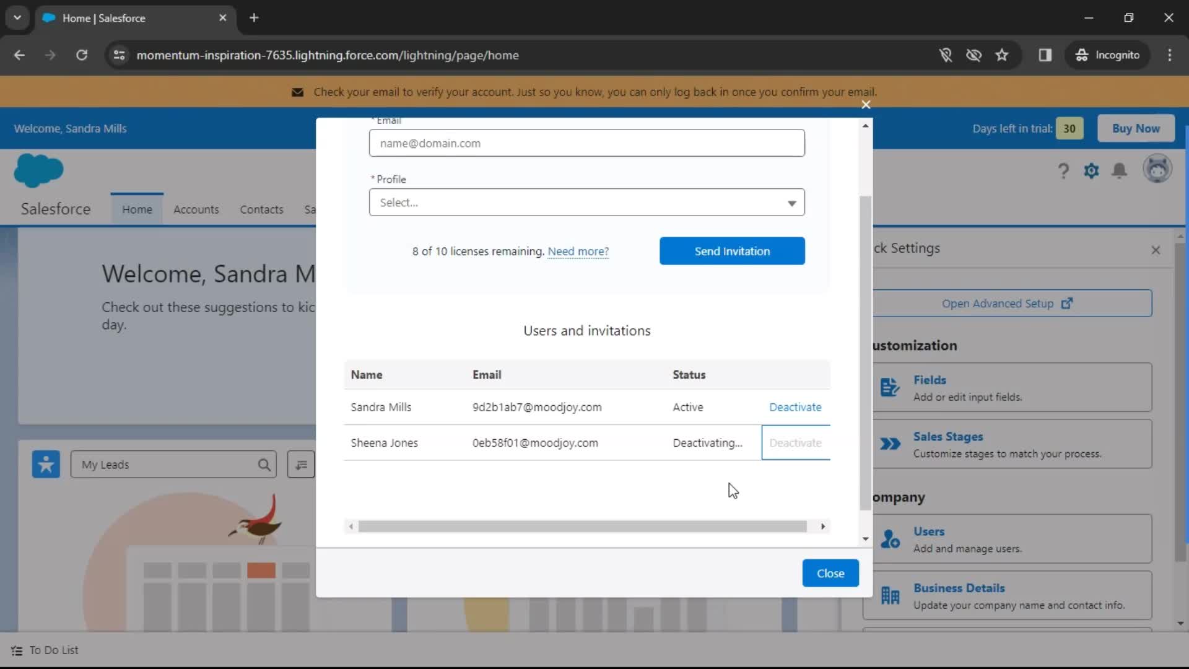
Task: Click the Close button in the dialog
Action: tap(830, 573)
